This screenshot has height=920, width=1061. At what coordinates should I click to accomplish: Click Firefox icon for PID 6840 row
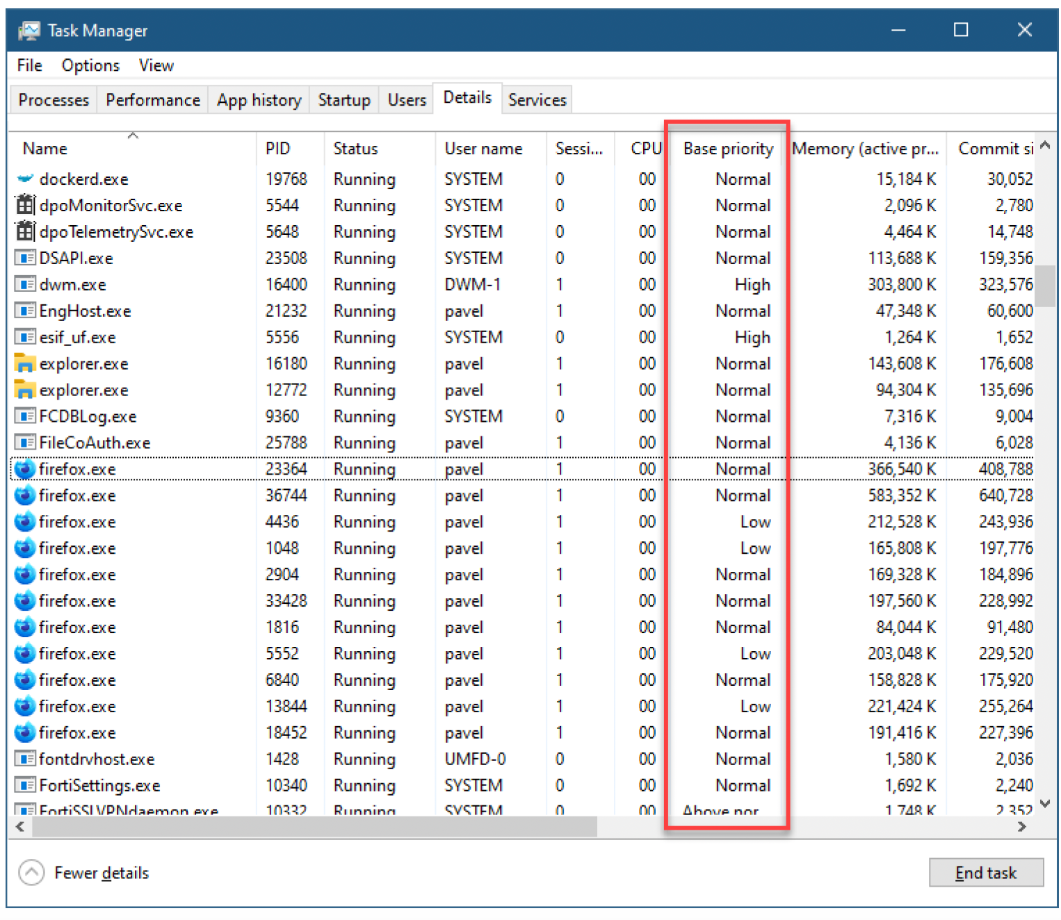coord(25,680)
